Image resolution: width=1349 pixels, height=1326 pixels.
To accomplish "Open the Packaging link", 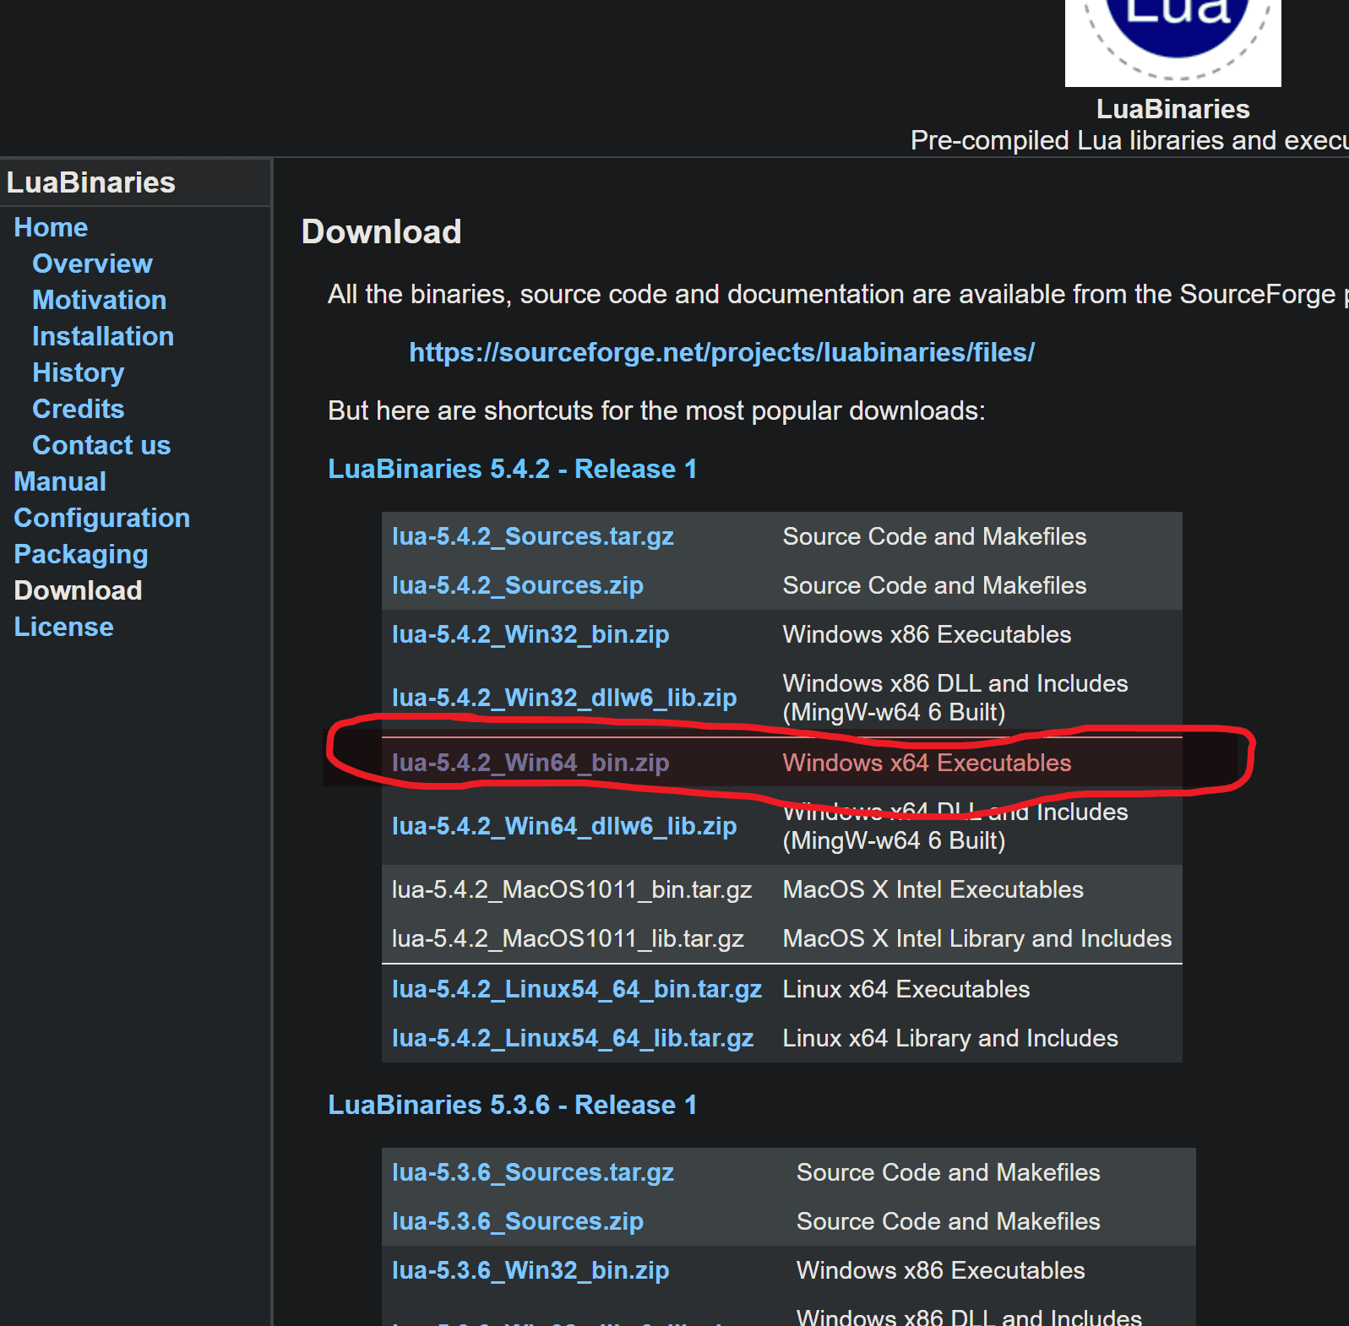I will click(80, 554).
